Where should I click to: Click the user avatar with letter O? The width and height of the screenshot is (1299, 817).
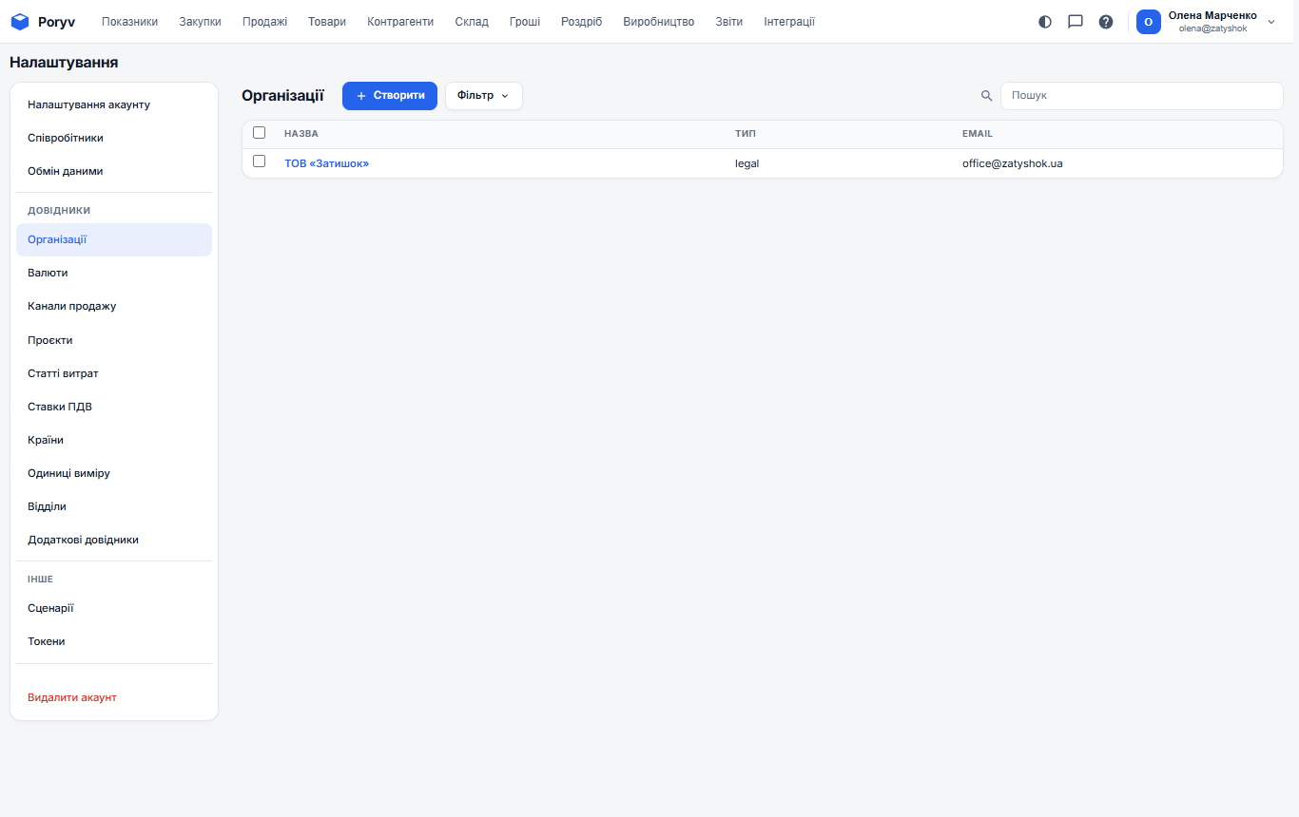click(1149, 22)
